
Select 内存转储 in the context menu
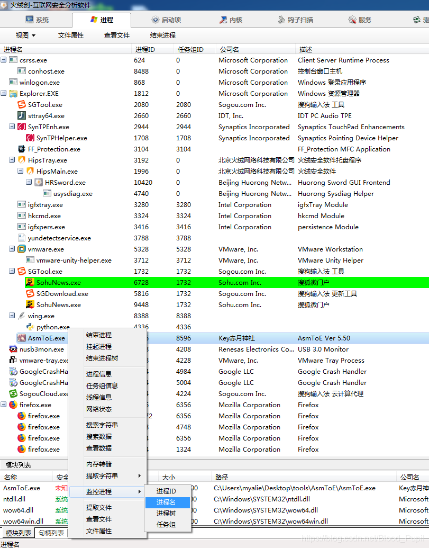[x=107, y=464]
